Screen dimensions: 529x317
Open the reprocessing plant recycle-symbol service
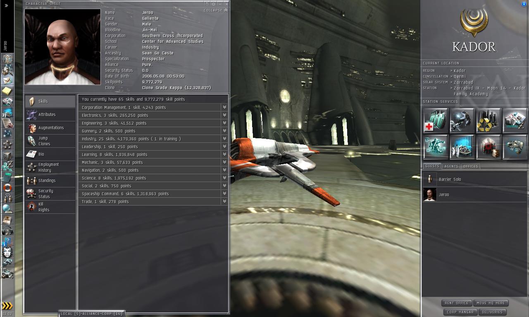(x=488, y=121)
